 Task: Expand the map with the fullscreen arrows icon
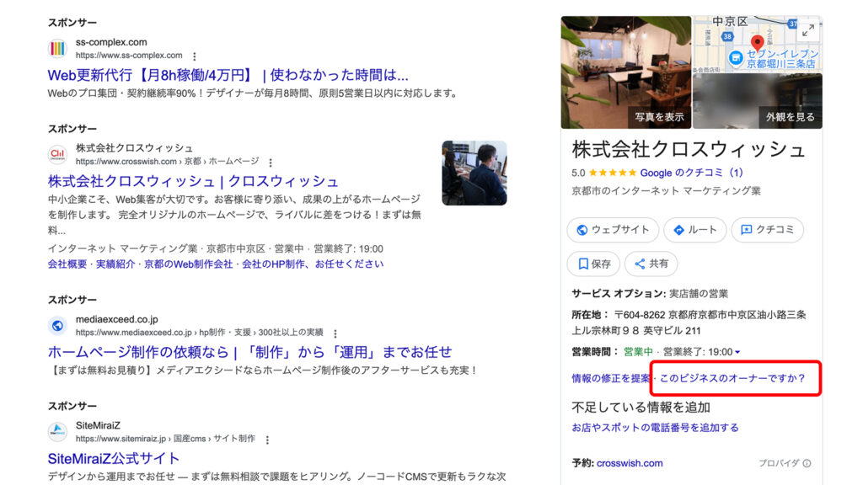[x=808, y=31]
